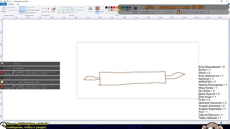The height and width of the screenshot is (129, 230).
Task: Click the 'Егор Шидловский = 2' score line
Action: [x=212, y=67]
